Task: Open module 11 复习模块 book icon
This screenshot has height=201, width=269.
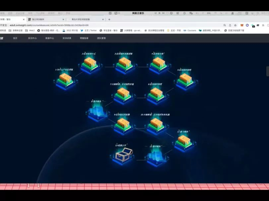Action: (x=183, y=141)
